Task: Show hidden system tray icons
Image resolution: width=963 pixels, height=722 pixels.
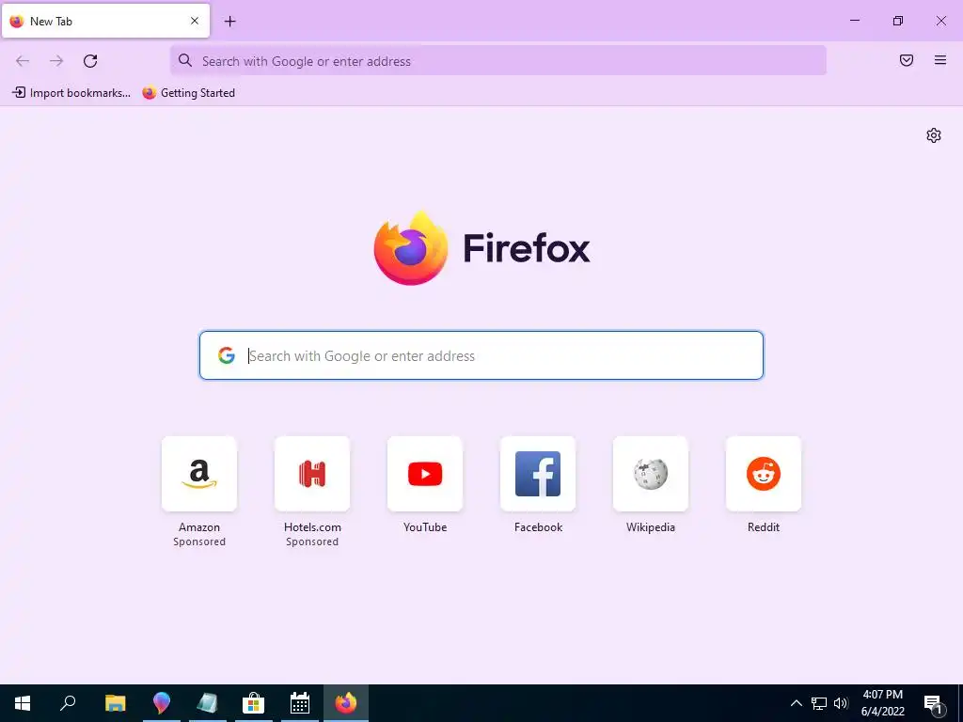Action: 796,703
